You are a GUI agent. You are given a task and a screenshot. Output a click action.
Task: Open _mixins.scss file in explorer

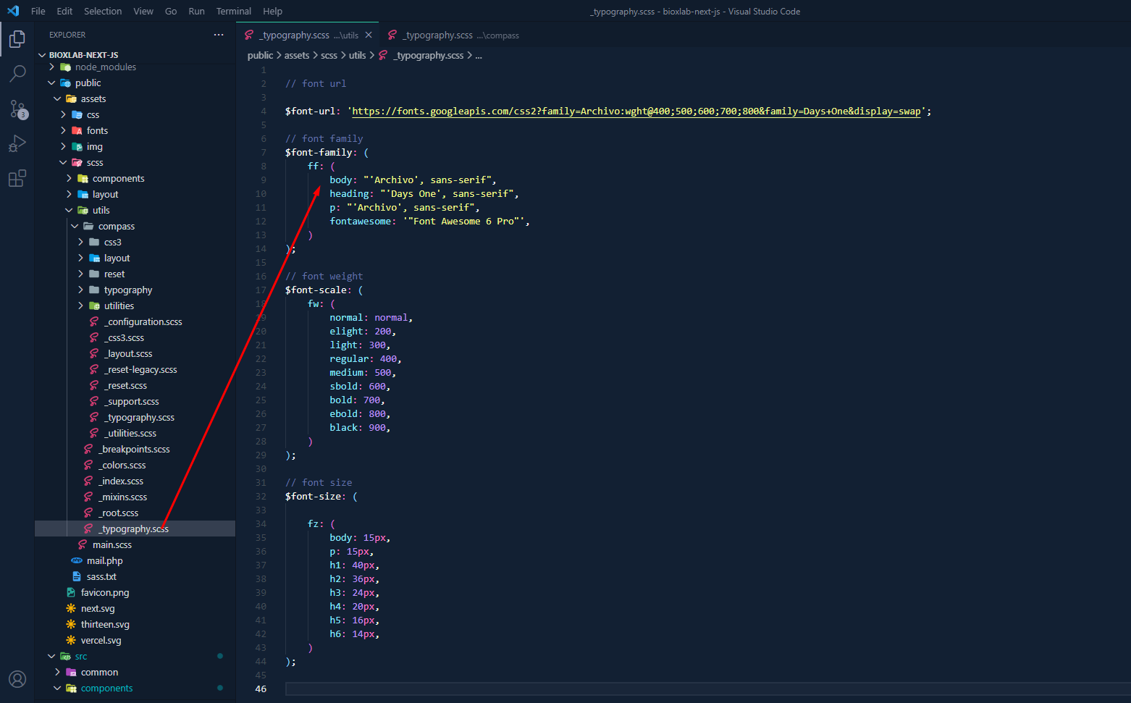[x=125, y=497]
